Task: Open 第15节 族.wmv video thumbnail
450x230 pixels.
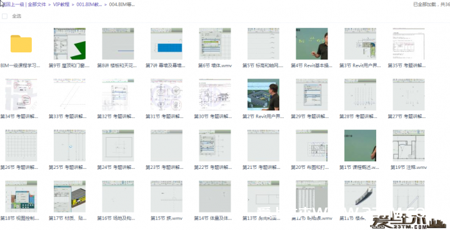Action: tap(166, 196)
